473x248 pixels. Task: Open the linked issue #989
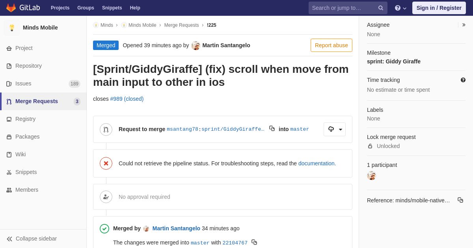(x=127, y=99)
